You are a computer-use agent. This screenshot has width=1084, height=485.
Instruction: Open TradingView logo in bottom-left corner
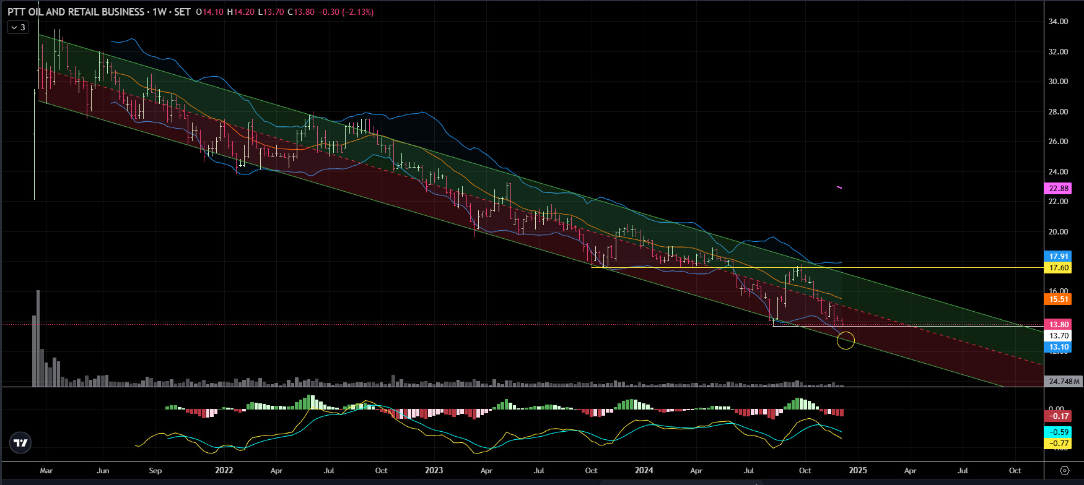[x=21, y=443]
